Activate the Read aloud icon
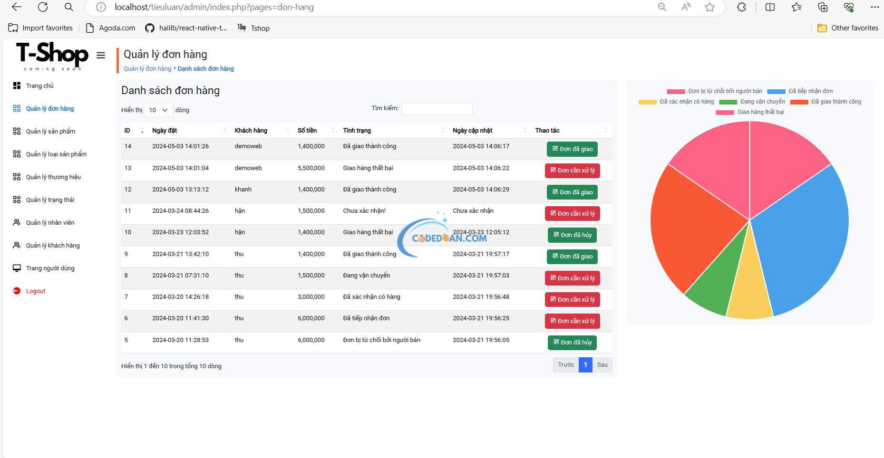 click(686, 7)
